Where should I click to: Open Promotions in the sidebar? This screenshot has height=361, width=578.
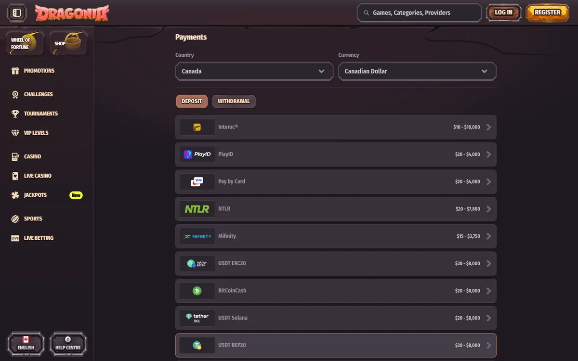point(39,71)
